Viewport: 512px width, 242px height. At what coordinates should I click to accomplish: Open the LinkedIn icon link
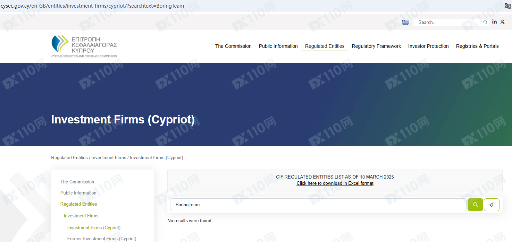pos(494,22)
